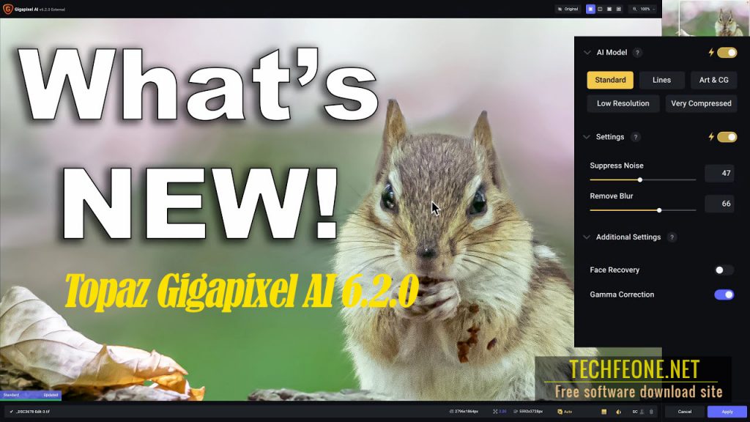
Task: Click the face/person icon in bottom bar
Action: pos(642,412)
